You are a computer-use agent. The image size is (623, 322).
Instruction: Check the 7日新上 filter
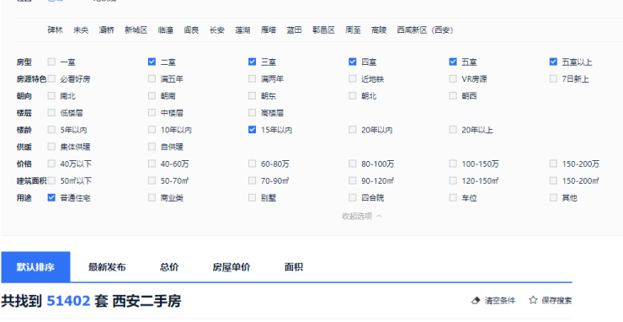(x=553, y=78)
